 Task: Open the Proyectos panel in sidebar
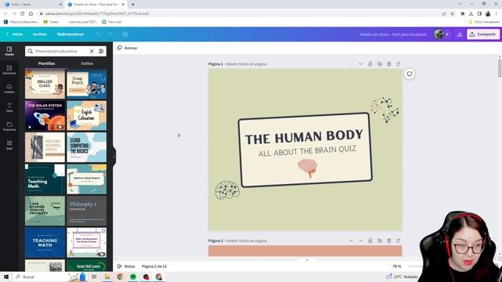(x=9, y=126)
